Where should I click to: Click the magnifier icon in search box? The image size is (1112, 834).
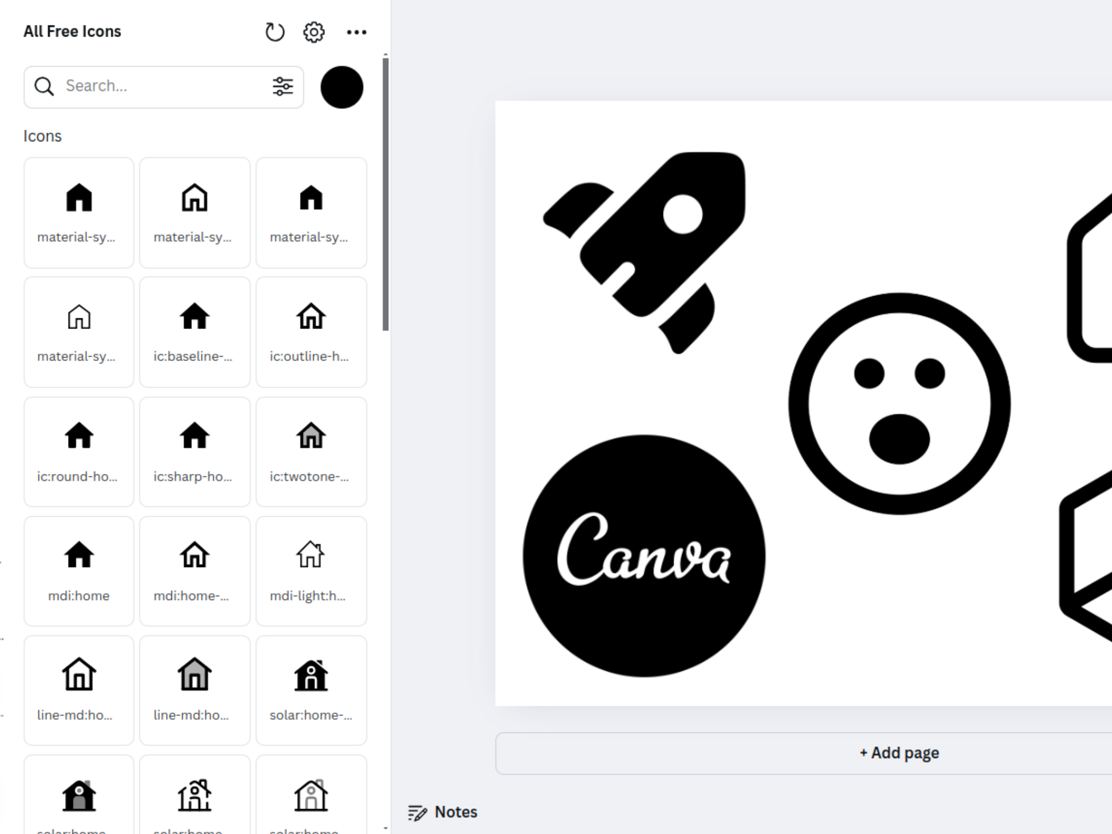(44, 87)
